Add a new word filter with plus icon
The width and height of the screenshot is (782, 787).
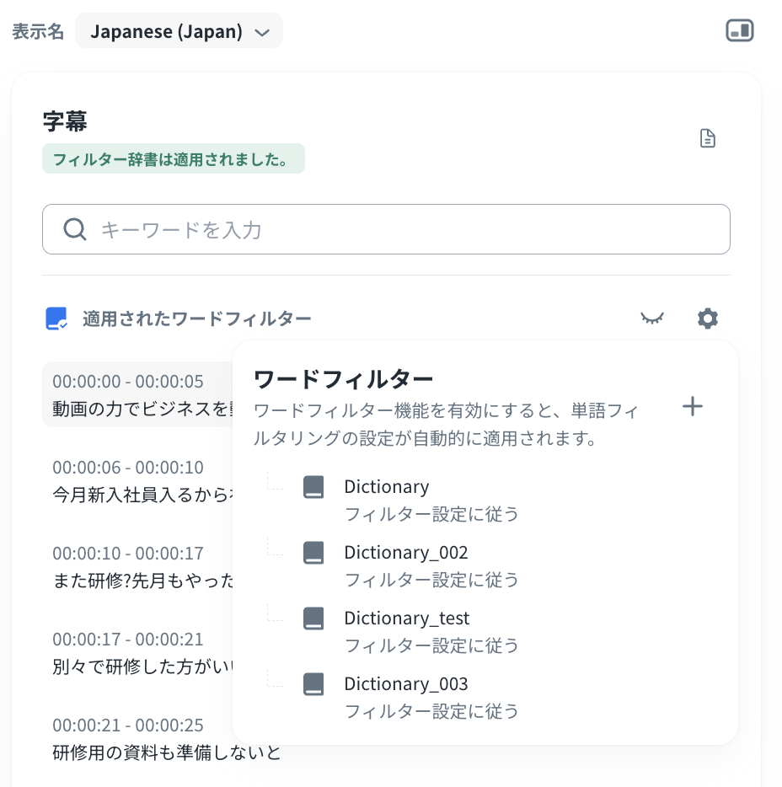click(692, 407)
